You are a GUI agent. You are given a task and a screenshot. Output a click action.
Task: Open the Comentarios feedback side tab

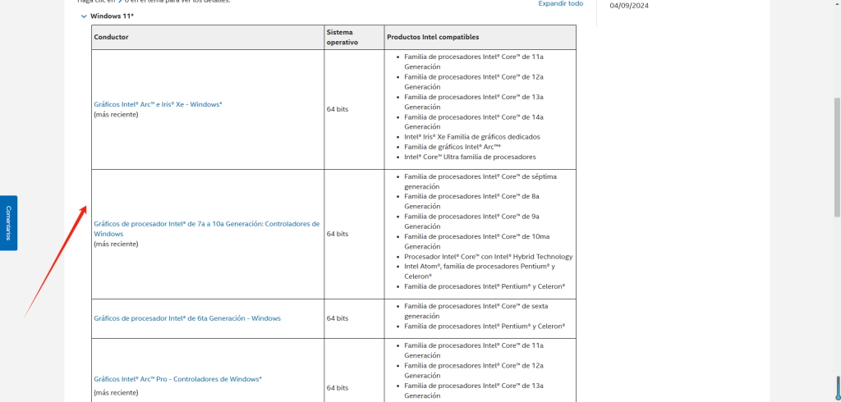8,223
